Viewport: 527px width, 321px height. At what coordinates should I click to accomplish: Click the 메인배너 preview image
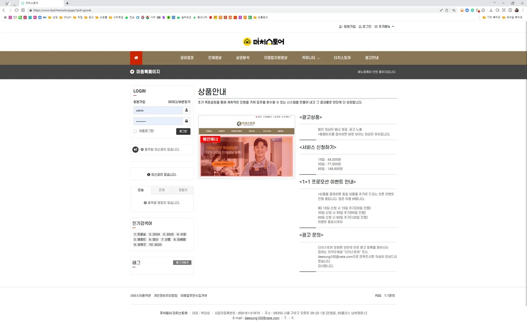tap(246, 147)
